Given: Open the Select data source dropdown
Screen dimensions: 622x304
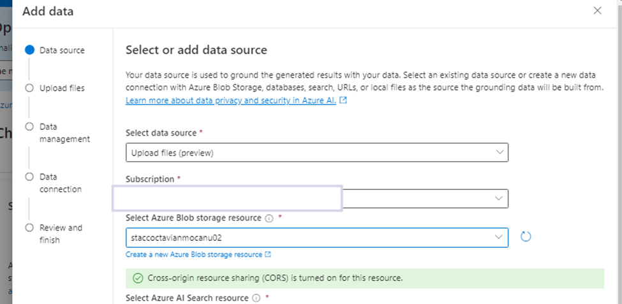Looking at the screenshot, I should pos(316,153).
